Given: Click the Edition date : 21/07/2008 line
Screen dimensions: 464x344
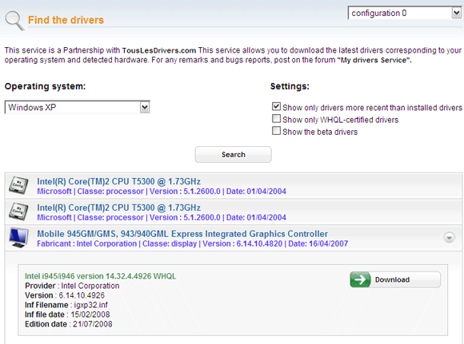Looking at the screenshot, I should (x=69, y=324).
